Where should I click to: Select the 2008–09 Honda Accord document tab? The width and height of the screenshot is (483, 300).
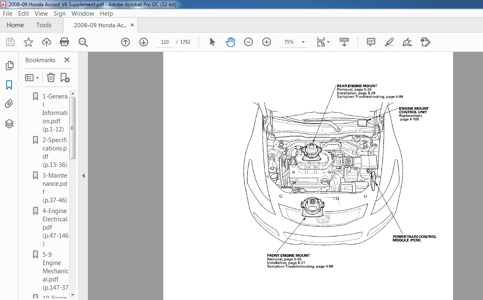(x=100, y=25)
